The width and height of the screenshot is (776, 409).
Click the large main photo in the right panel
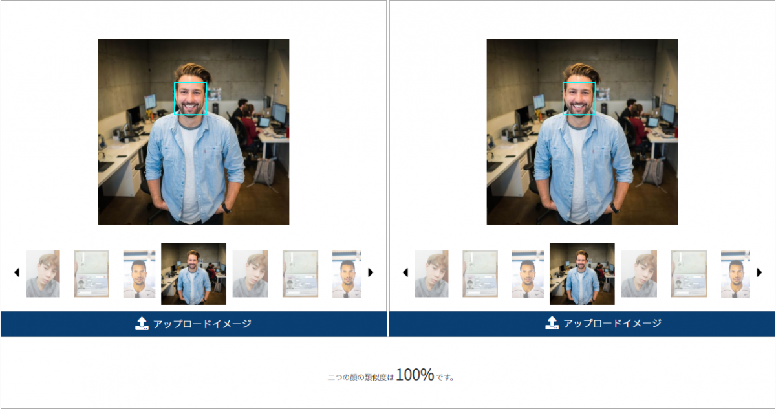pos(582,132)
